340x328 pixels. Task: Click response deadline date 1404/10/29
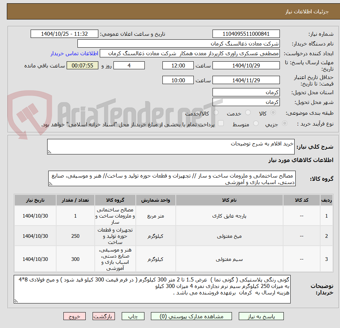pos(246,65)
